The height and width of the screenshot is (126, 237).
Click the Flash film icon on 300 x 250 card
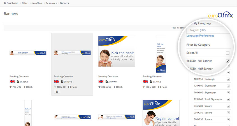tap(115, 87)
